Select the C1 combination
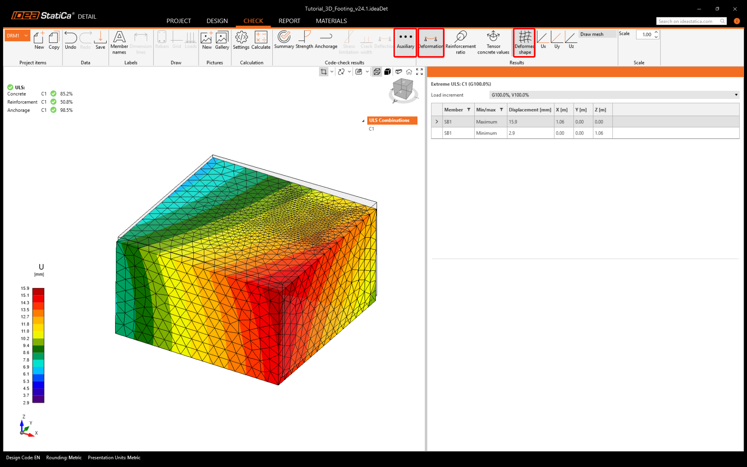The image size is (747, 467). [x=372, y=129]
